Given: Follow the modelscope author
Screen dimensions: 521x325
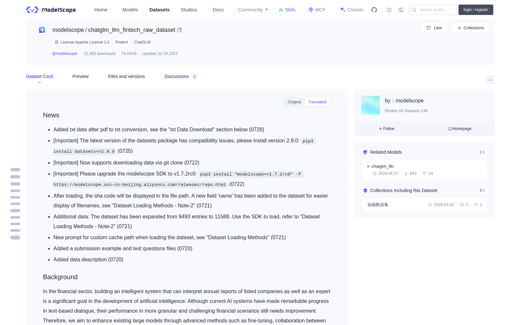Looking at the screenshot, I should (x=387, y=129).
